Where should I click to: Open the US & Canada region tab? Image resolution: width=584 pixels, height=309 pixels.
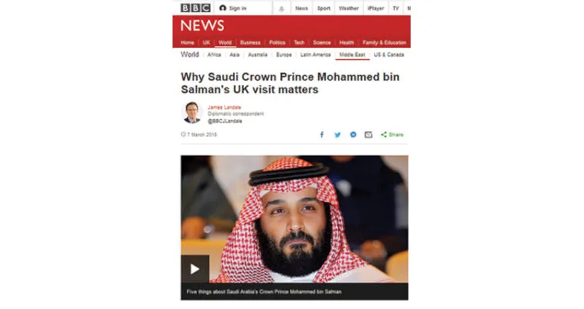(389, 55)
